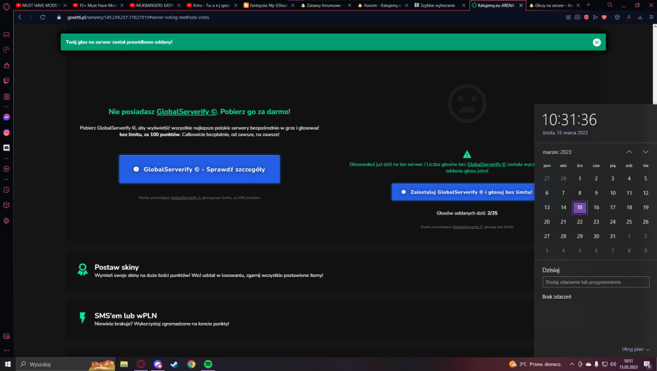Viewport: 657px width, 371px height.
Task: Take a snapshot with the camera icon
Action: click(x=578, y=17)
